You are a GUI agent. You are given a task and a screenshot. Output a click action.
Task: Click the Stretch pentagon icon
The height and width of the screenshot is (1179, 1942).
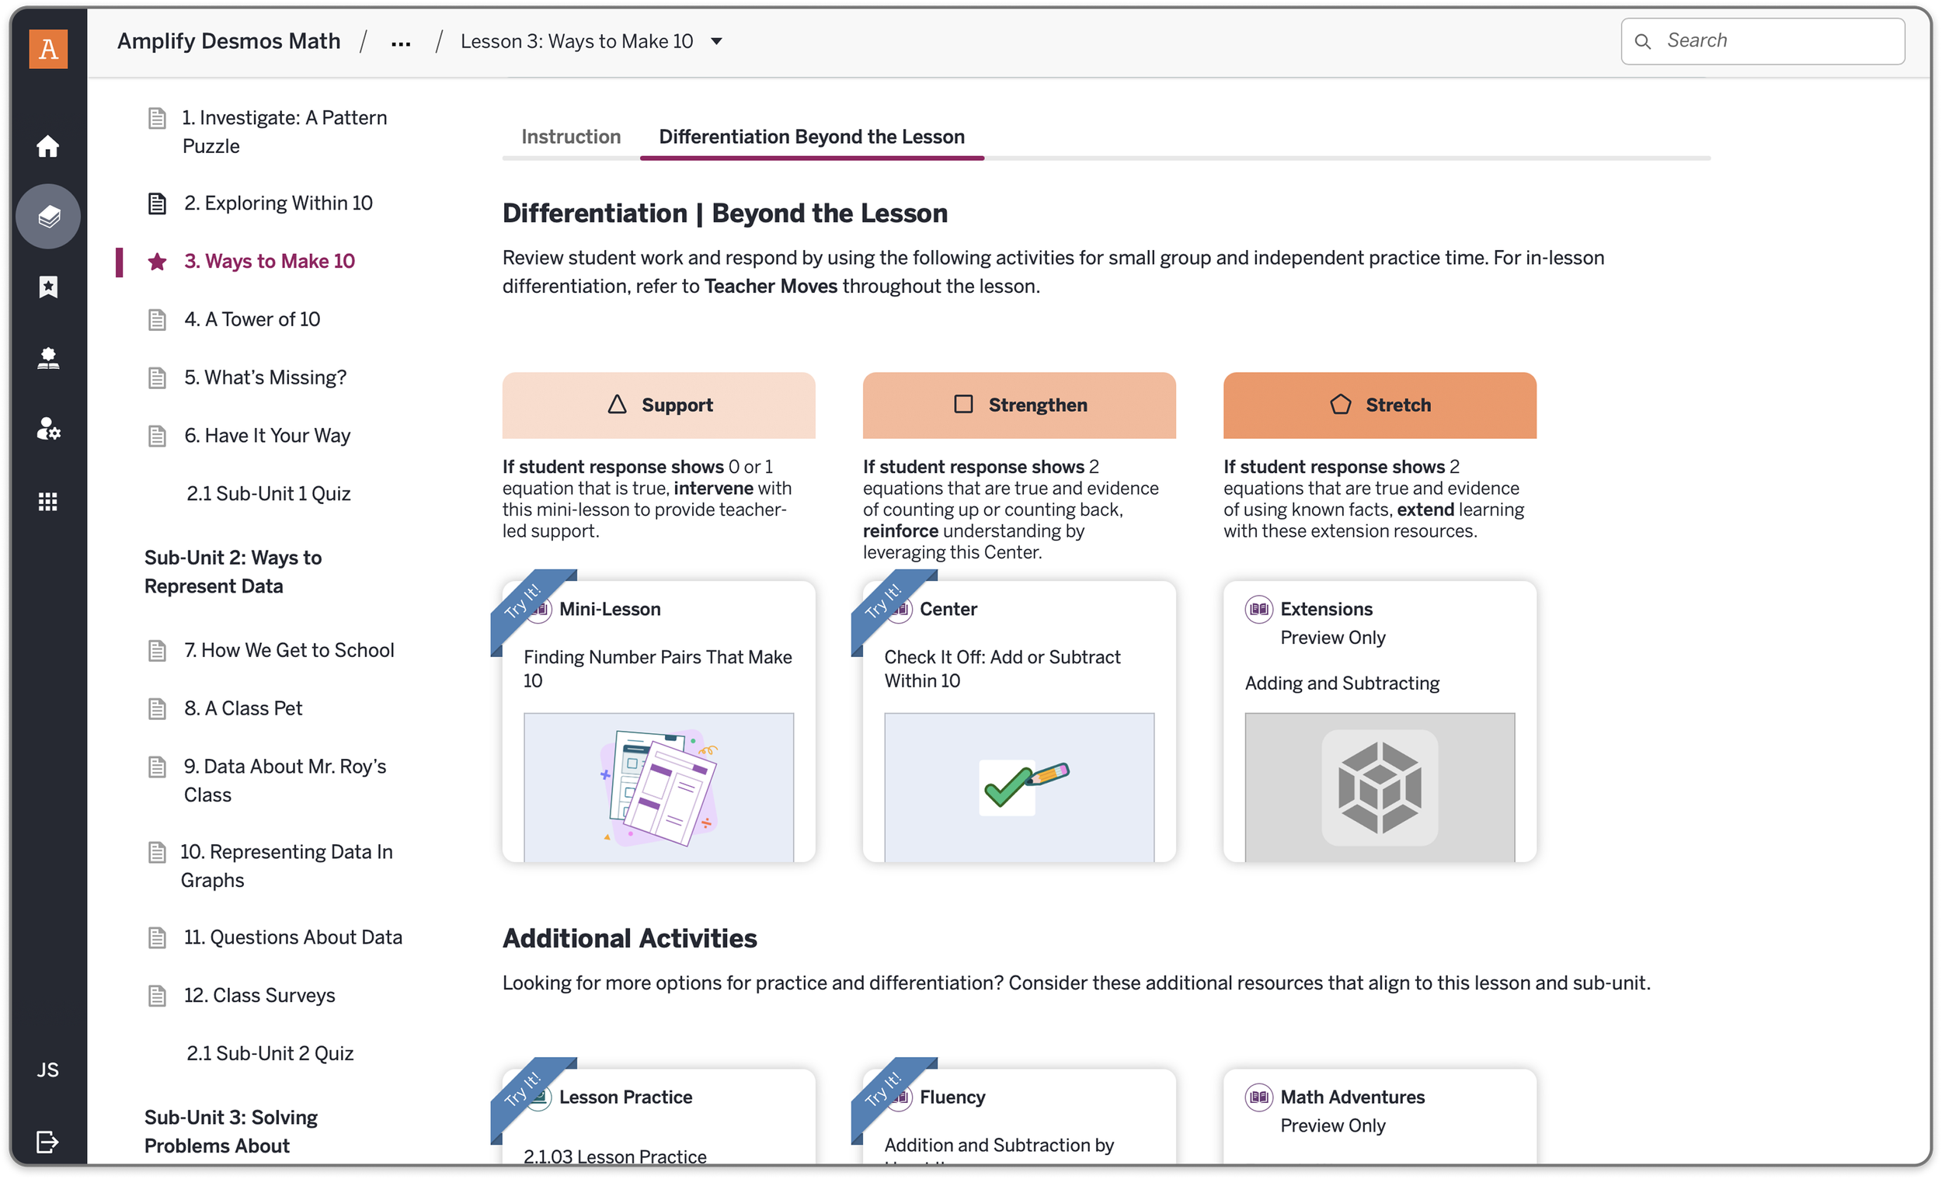[1341, 405]
